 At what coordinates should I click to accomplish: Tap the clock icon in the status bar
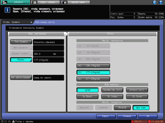point(2,121)
